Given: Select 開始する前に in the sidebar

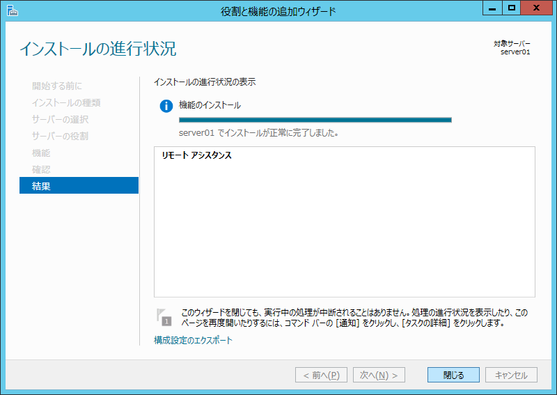Looking at the screenshot, I should 56,86.
